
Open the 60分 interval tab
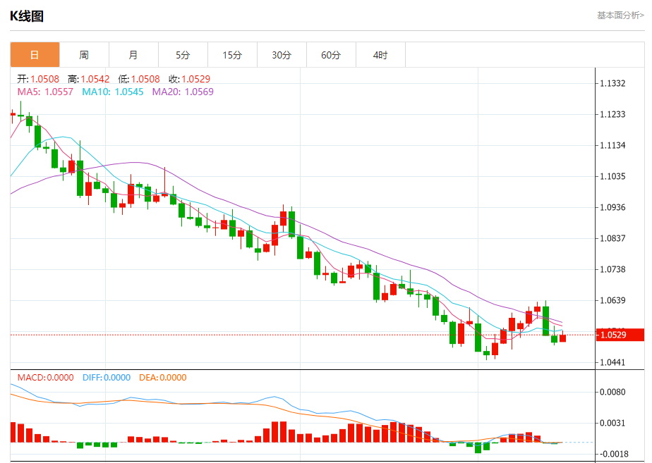point(331,55)
